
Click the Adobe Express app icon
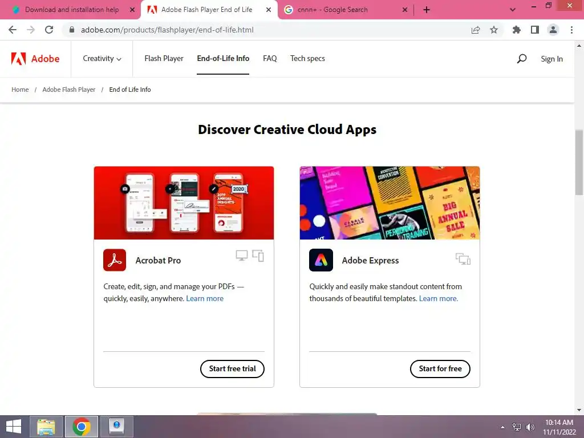point(321,260)
